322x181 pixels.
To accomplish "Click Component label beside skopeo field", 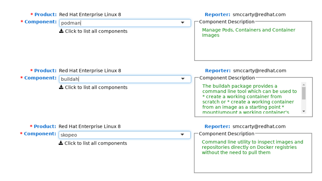I will pos(40,134).
